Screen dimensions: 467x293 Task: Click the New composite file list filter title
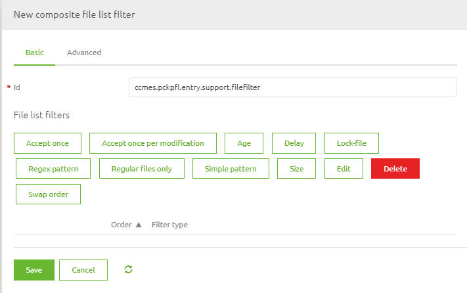[74, 14]
